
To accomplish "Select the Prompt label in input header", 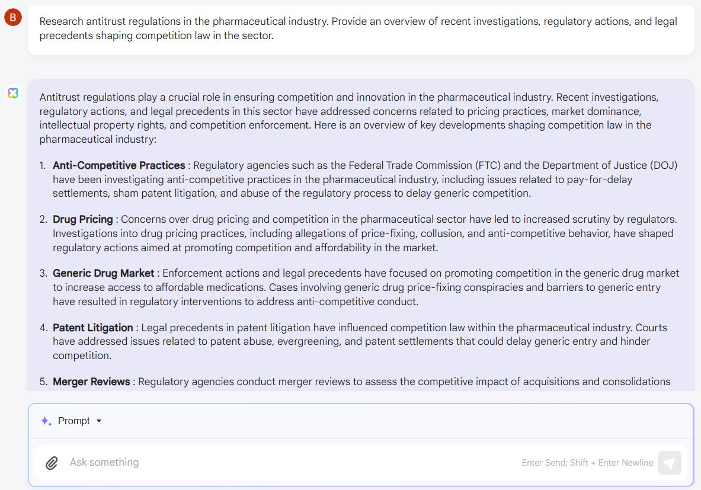I will [x=73, y=421].
